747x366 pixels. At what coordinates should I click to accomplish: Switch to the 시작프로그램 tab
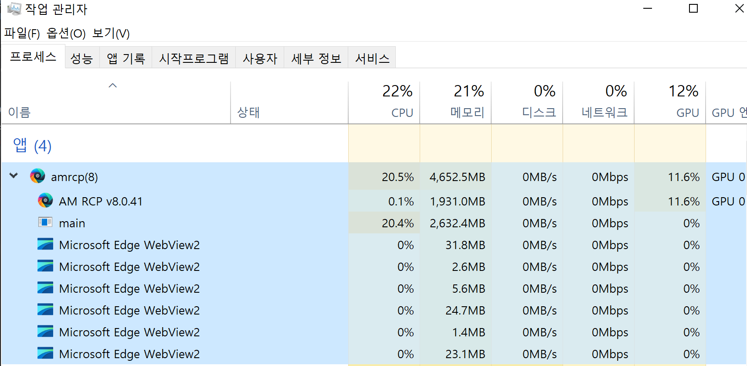194,58
